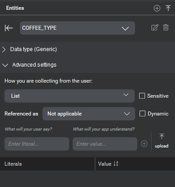
Task: Sort the Value column alphabetically
Action: coord(116,164)
